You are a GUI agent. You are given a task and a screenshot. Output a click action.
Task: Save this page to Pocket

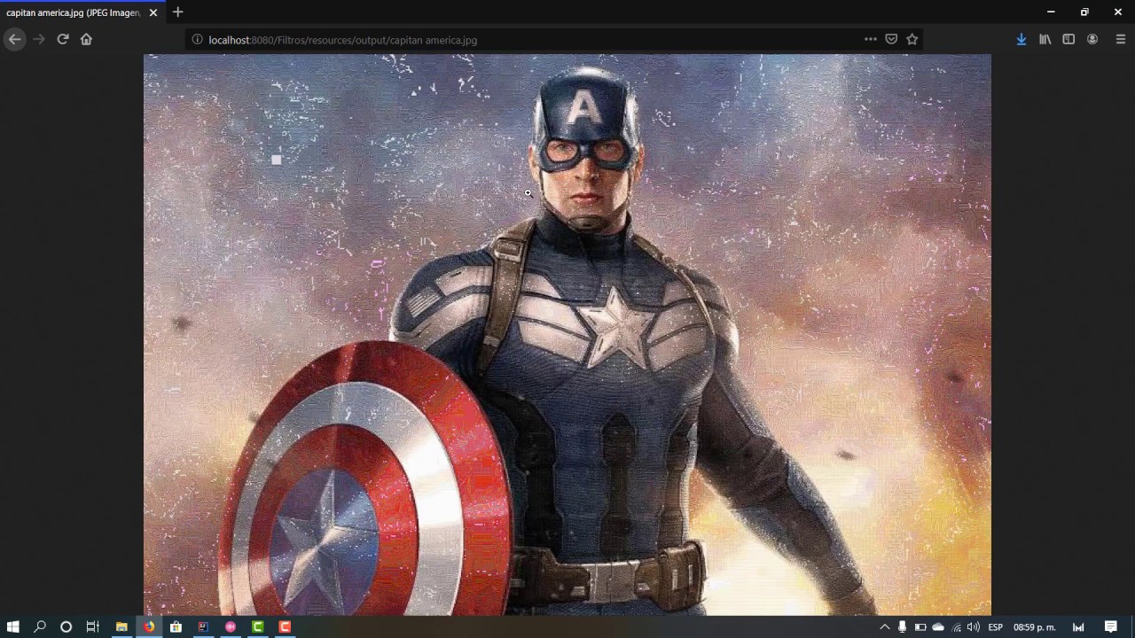click(891, 39)
